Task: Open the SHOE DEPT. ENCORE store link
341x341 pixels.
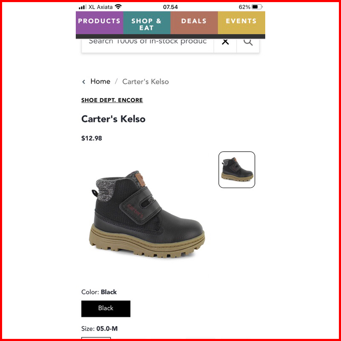Action: coord(112,100)
